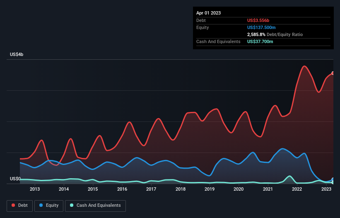Viewport: 340px width, 218px height.
Task: Click the US$3.556b debt value
Action: coord(258,20)
